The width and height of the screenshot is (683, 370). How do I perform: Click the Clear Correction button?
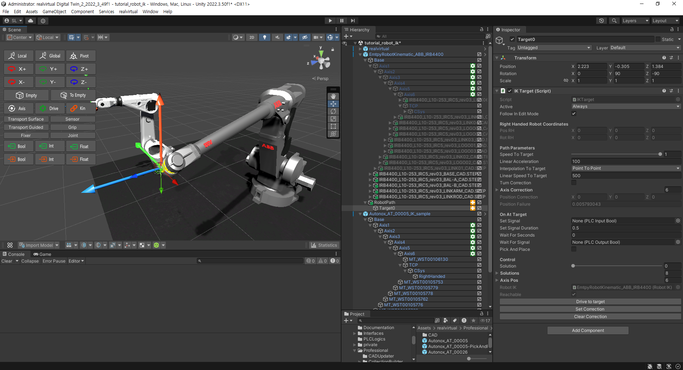click(x=591, y=317)
